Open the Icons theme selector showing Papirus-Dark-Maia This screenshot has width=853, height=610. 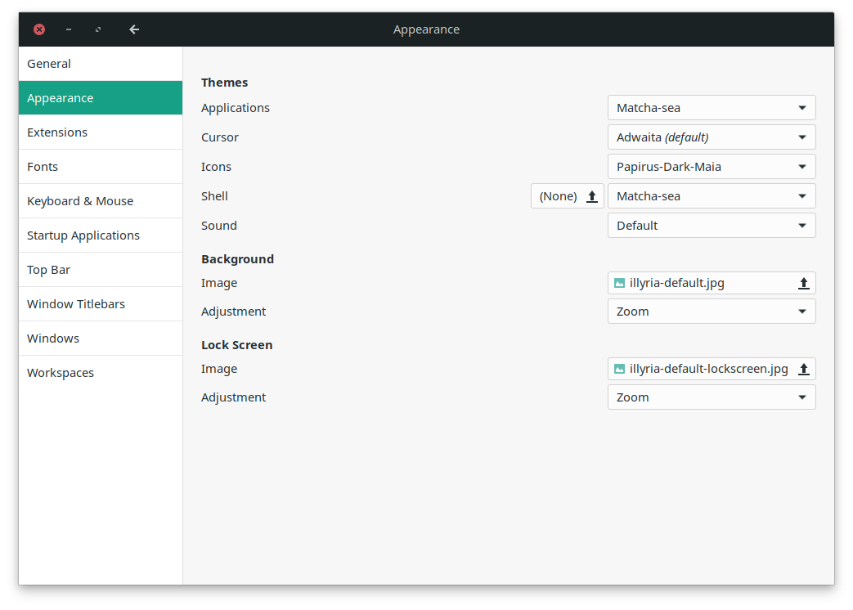(x=711, y=166)
